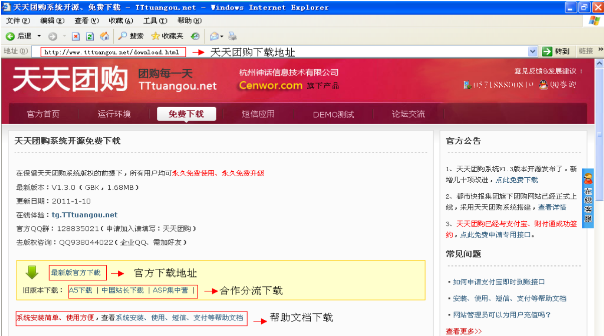Click the Print icon in toolbar
Image resolution: width=604 pixels, height=336 pixels.
click(233, 36)
